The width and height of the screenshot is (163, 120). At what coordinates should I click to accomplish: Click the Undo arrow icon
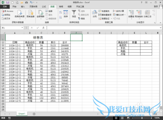point(31,2)
